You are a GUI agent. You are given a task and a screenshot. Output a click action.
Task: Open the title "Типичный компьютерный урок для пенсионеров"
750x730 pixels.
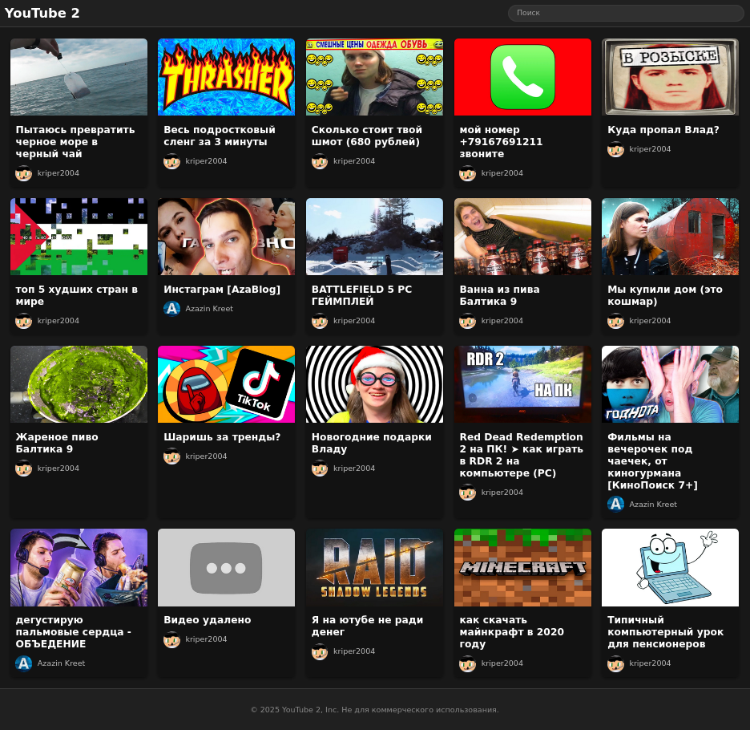click(665, 632)
